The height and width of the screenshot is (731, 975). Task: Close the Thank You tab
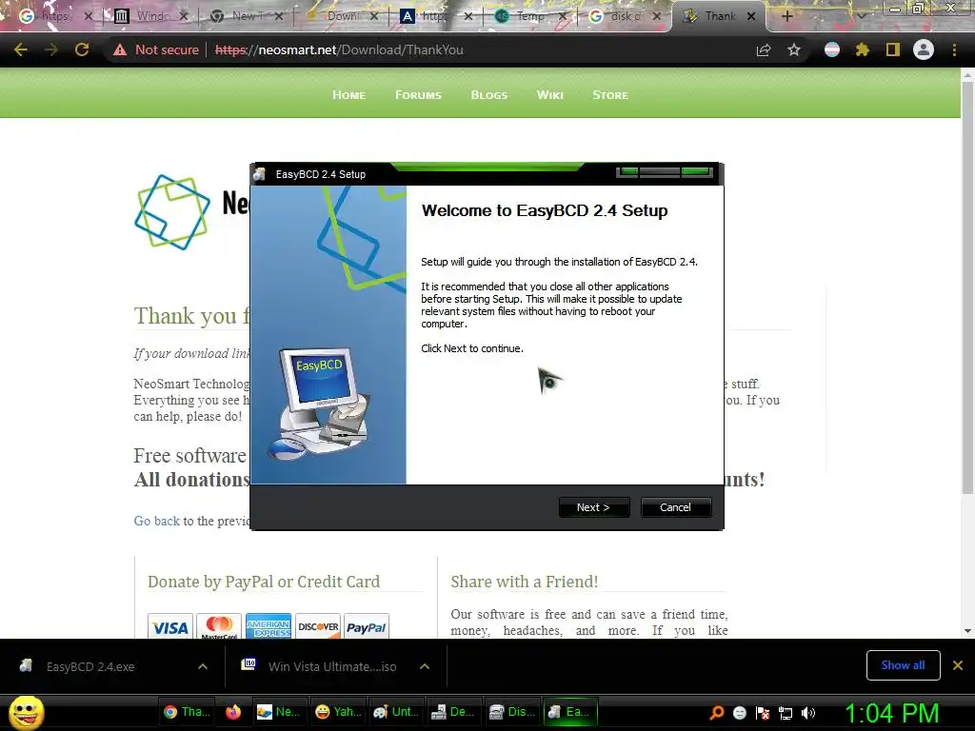point(751,16)
